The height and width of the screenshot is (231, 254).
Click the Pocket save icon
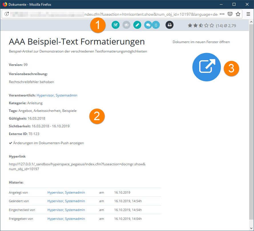point(230,14)
